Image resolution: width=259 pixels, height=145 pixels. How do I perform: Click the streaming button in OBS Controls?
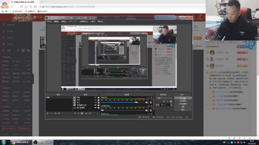(x=183, y=98)
